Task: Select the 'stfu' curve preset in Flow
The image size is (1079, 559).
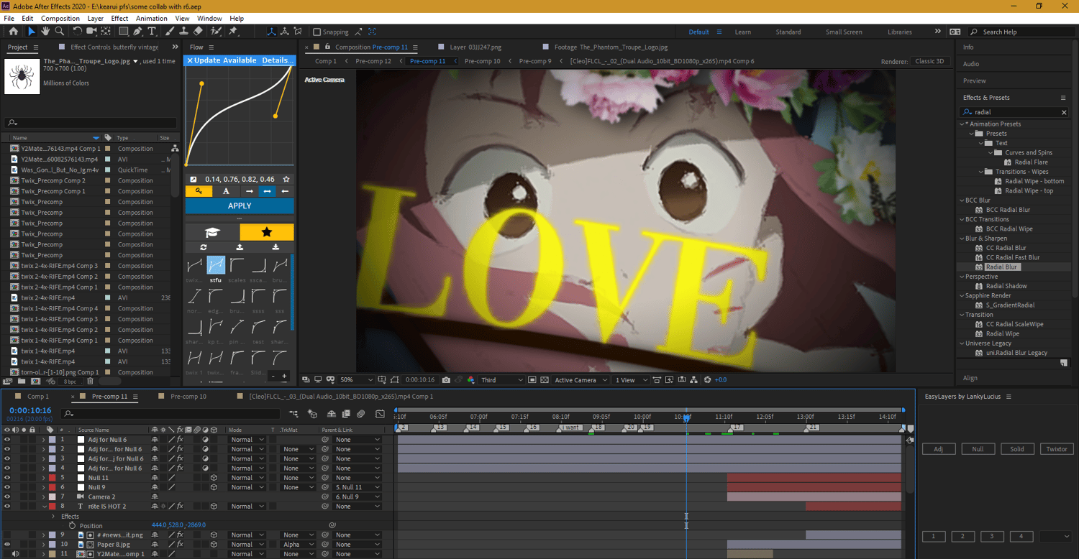Action: [216, 265]
